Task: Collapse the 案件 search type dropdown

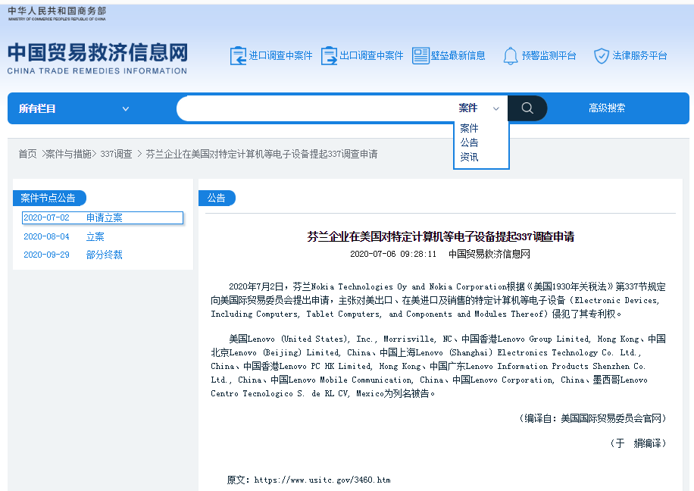Action: (x=480, y=108)
